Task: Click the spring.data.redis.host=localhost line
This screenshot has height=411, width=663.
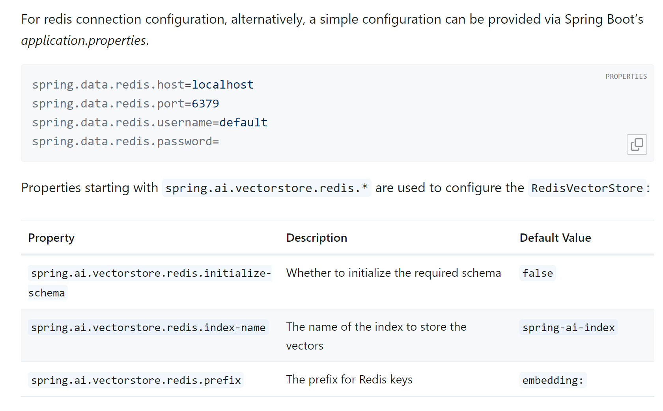Action: (143, 85)
